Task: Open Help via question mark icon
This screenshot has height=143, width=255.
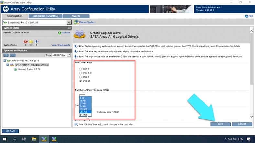Action: coord(247,16)
